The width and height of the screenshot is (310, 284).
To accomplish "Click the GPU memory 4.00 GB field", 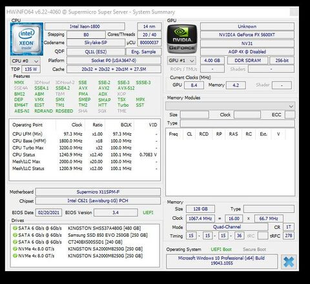I will [x=212, y=61].
